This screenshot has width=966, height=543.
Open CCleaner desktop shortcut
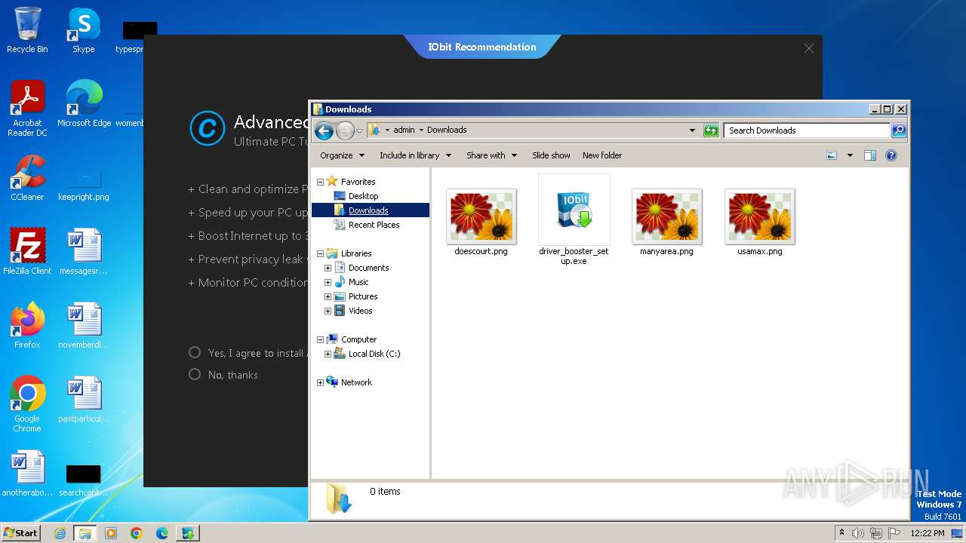27,178
